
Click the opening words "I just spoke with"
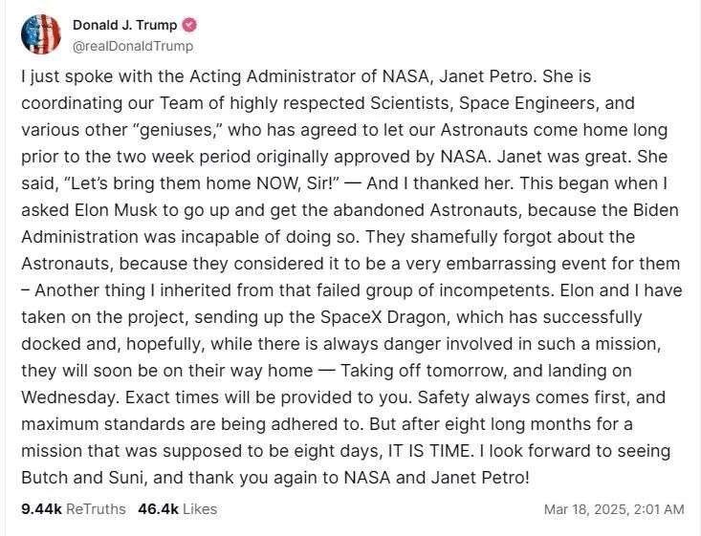(x=79, y=75)
